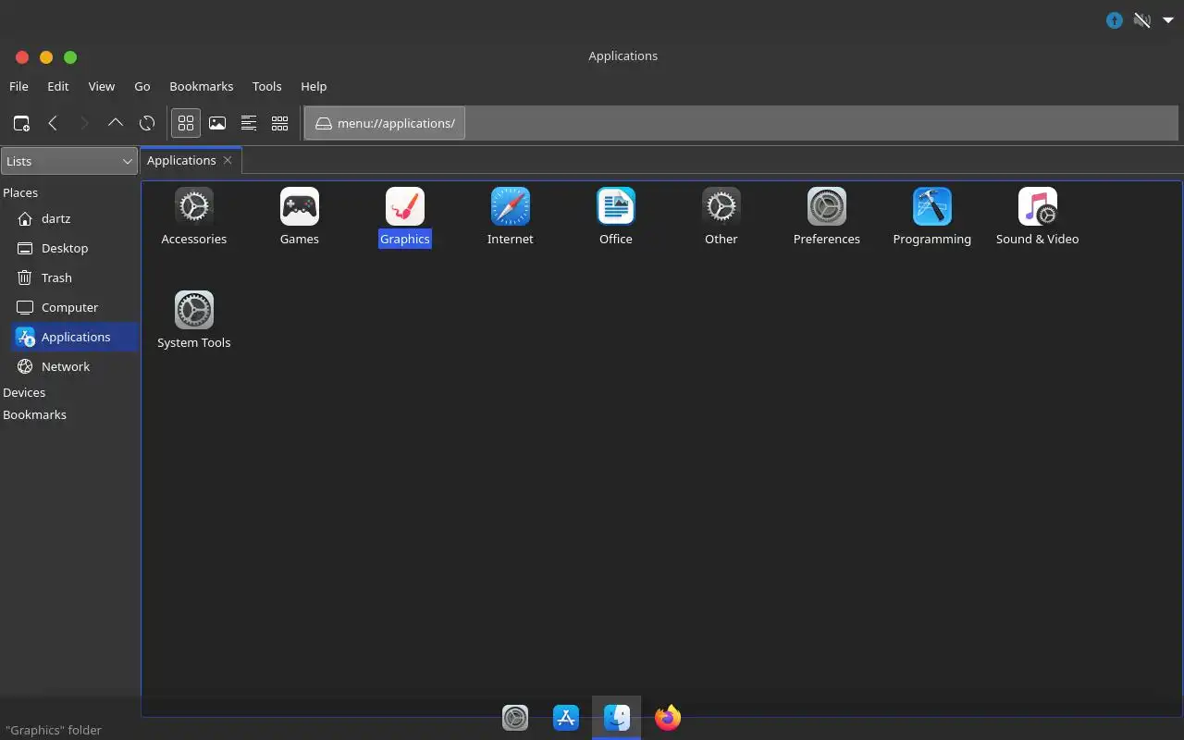This screenshot has width=1184, height=740.
Task: Open Computer in the sidebar
Action: tap(69, 307)
